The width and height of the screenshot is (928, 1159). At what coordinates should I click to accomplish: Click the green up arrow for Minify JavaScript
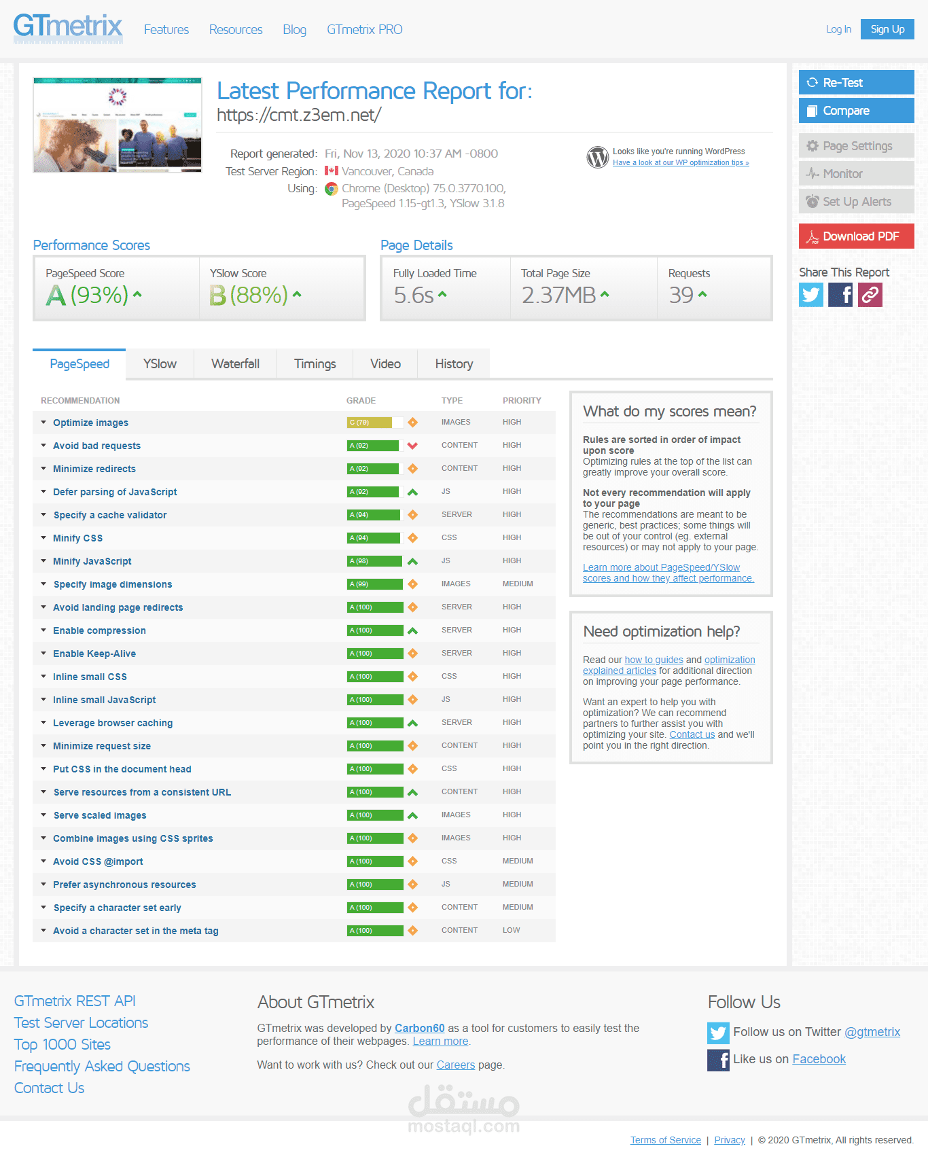point(412,561)
